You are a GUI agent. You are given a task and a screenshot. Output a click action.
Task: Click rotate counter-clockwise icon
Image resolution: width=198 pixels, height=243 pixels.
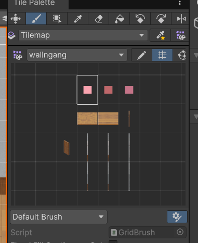click(140, 19)
